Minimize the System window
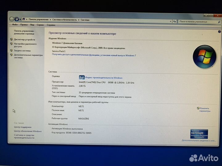This screenshot has height=166, width=222. coord(206,16)
